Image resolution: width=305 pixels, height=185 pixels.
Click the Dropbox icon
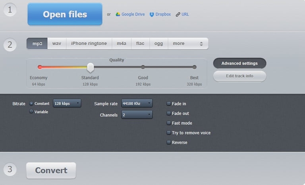(x=152, y=14)
